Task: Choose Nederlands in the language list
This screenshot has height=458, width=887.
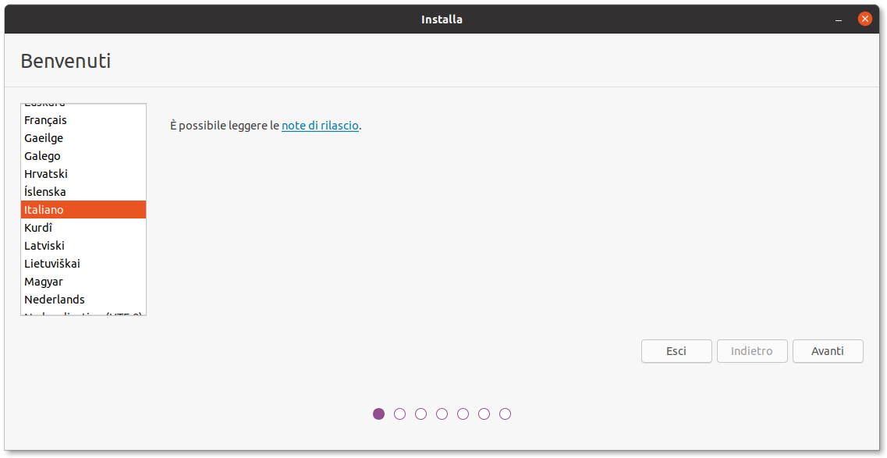Action: click(54, 300)
